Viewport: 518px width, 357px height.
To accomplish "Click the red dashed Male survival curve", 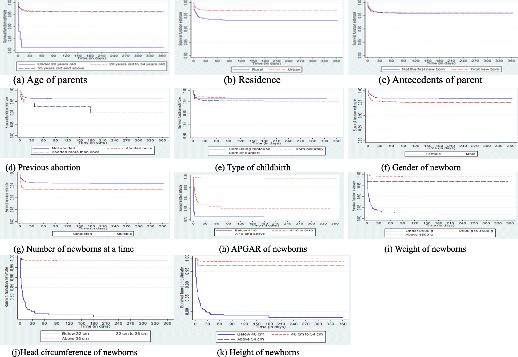I will point(439,102).
